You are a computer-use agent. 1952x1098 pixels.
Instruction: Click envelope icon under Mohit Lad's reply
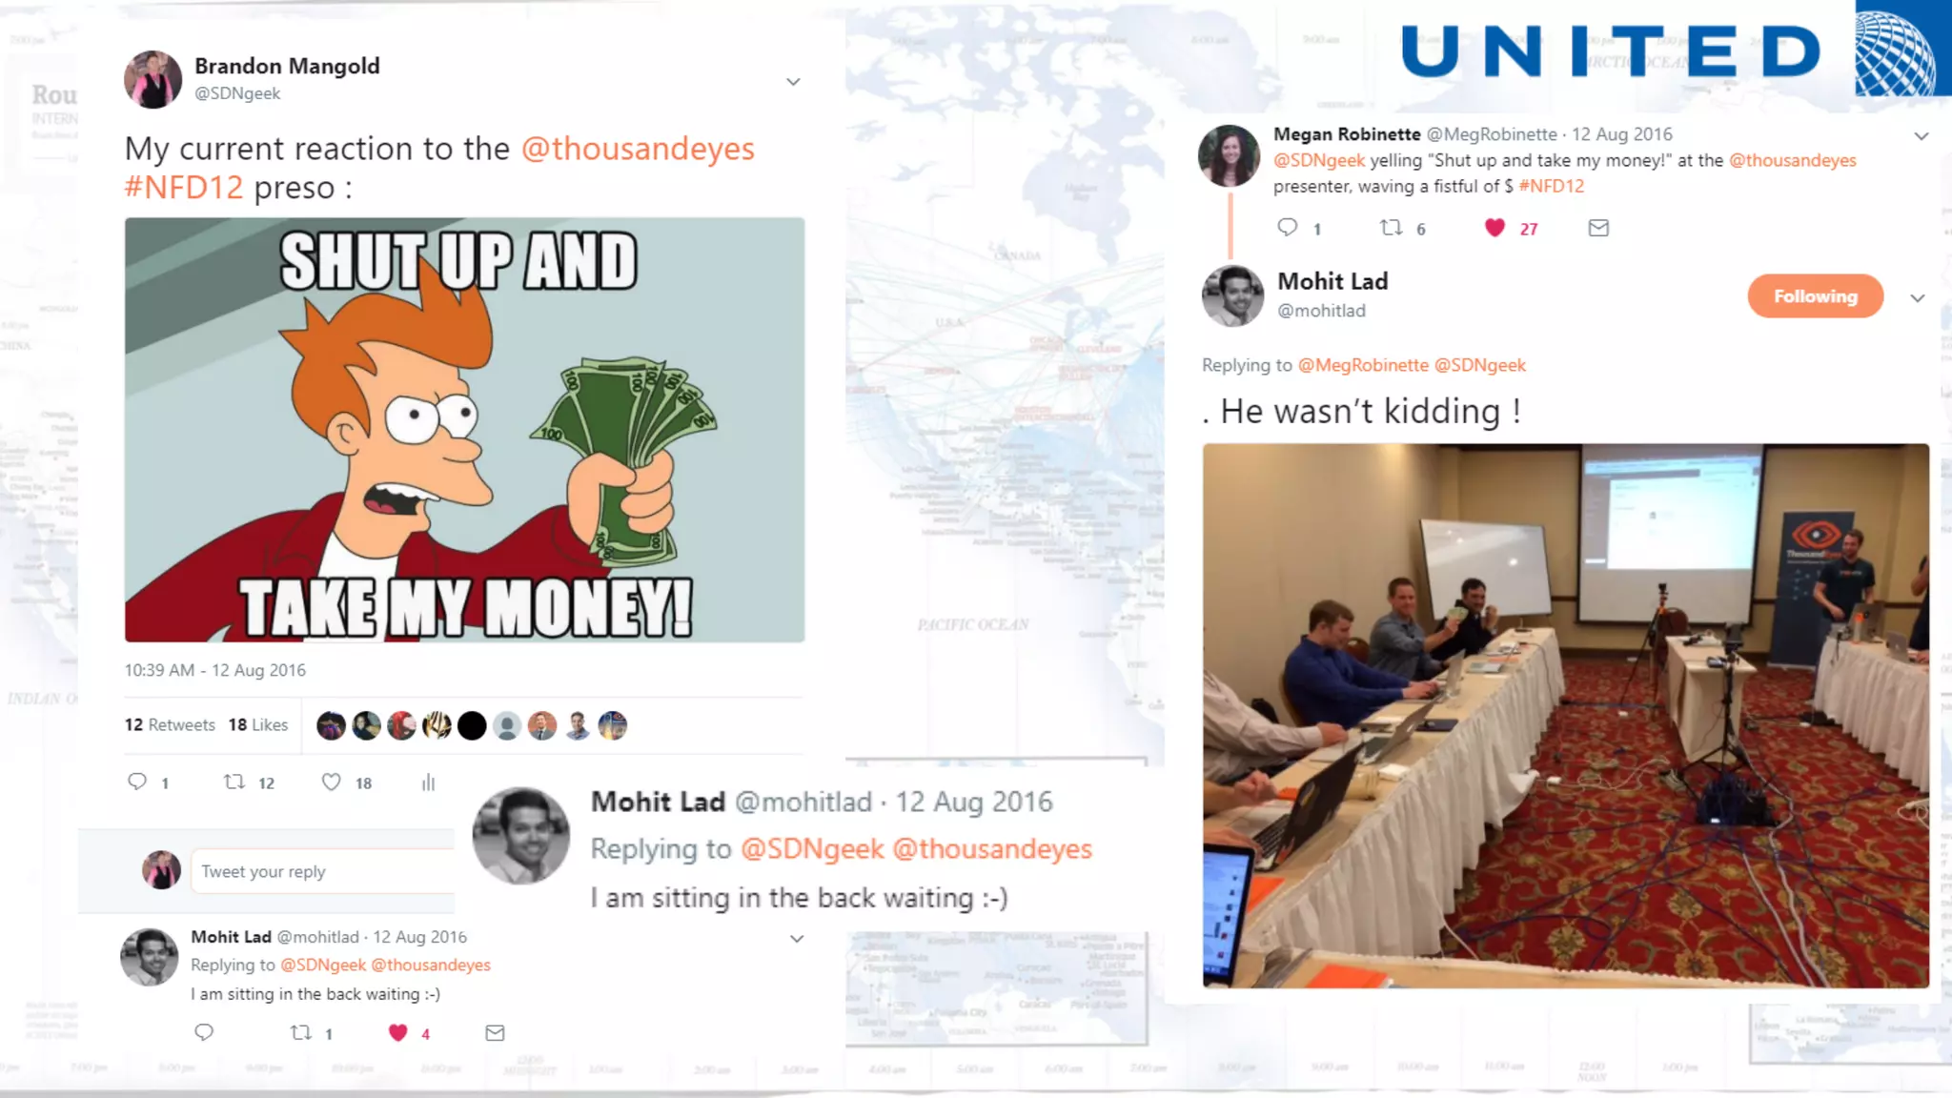click(x=495, y=1032)
